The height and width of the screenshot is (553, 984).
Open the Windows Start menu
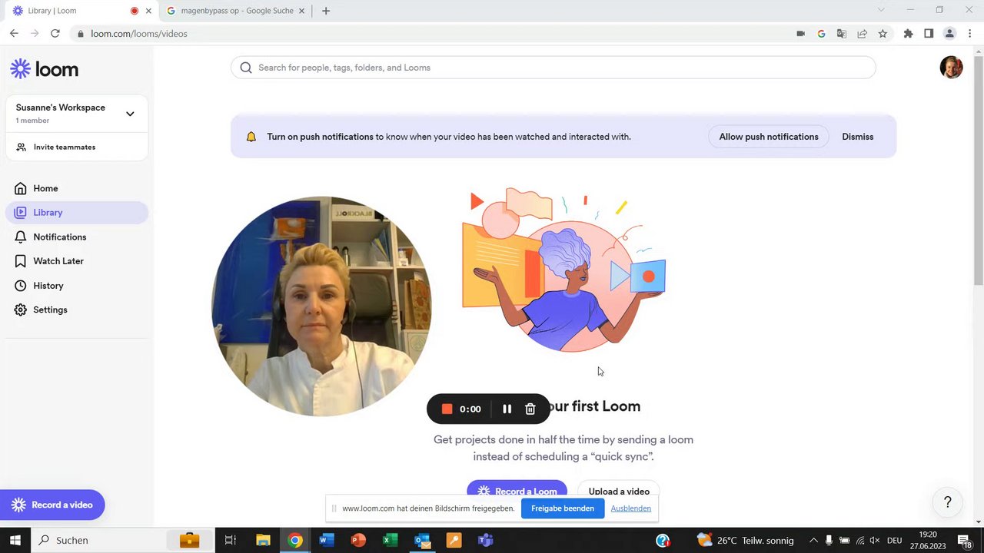point(15,540)
